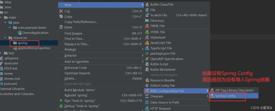Choose Reformat Code menu entry
This screenshot has width=275, height=111.
[101, 68]
